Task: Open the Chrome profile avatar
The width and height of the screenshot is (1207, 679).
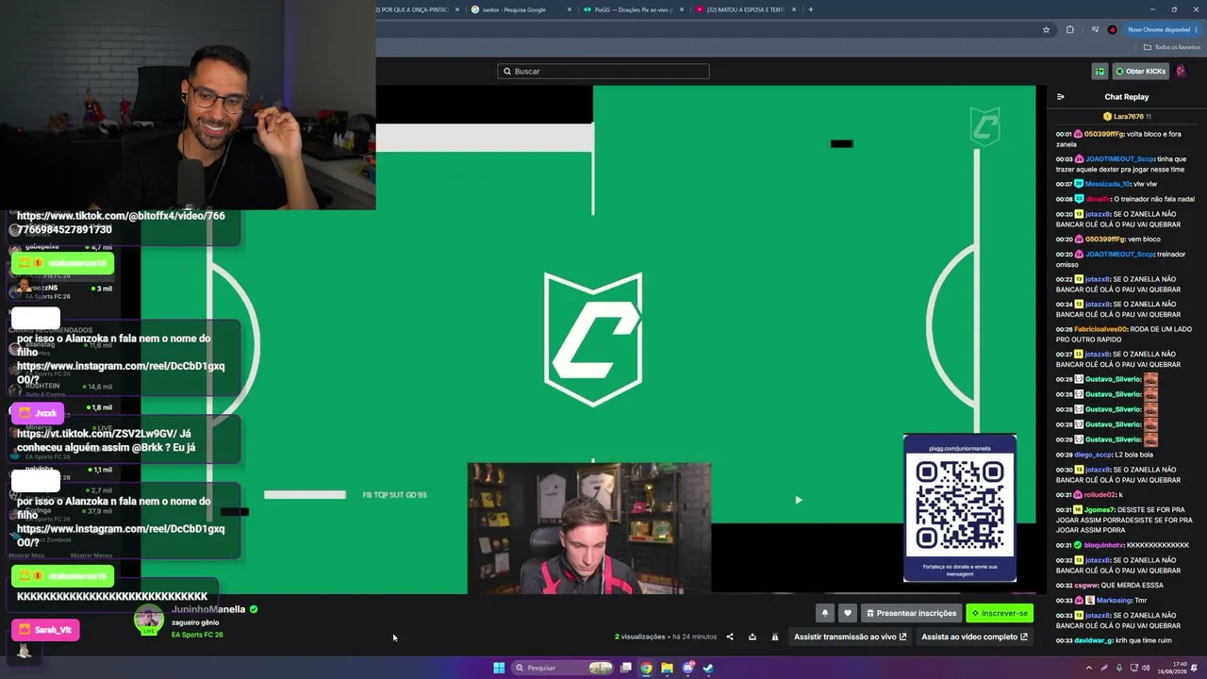Action: [1112, 29]
